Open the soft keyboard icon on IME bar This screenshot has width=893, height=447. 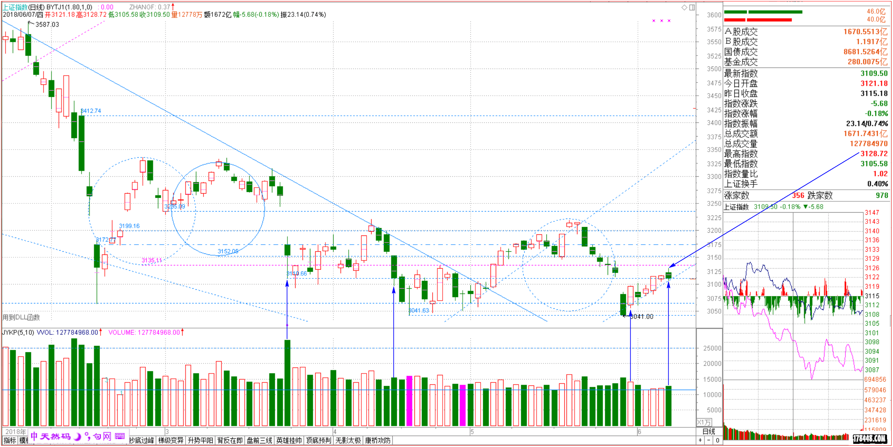pos(120,436)
